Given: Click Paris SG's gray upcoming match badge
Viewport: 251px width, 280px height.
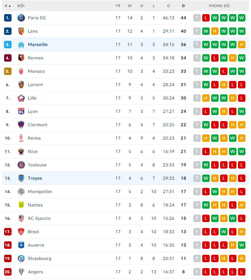Looking at the screenshot, I should tap(197, 18).
